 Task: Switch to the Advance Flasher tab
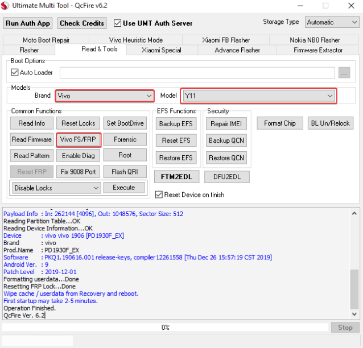237,50
